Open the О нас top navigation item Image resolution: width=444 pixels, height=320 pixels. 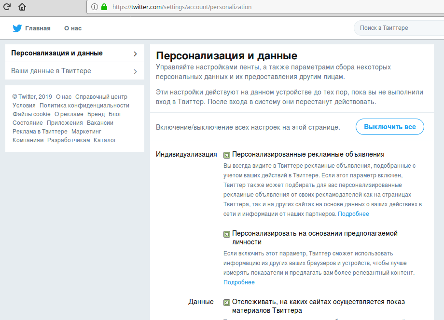(x=73, y=28)
